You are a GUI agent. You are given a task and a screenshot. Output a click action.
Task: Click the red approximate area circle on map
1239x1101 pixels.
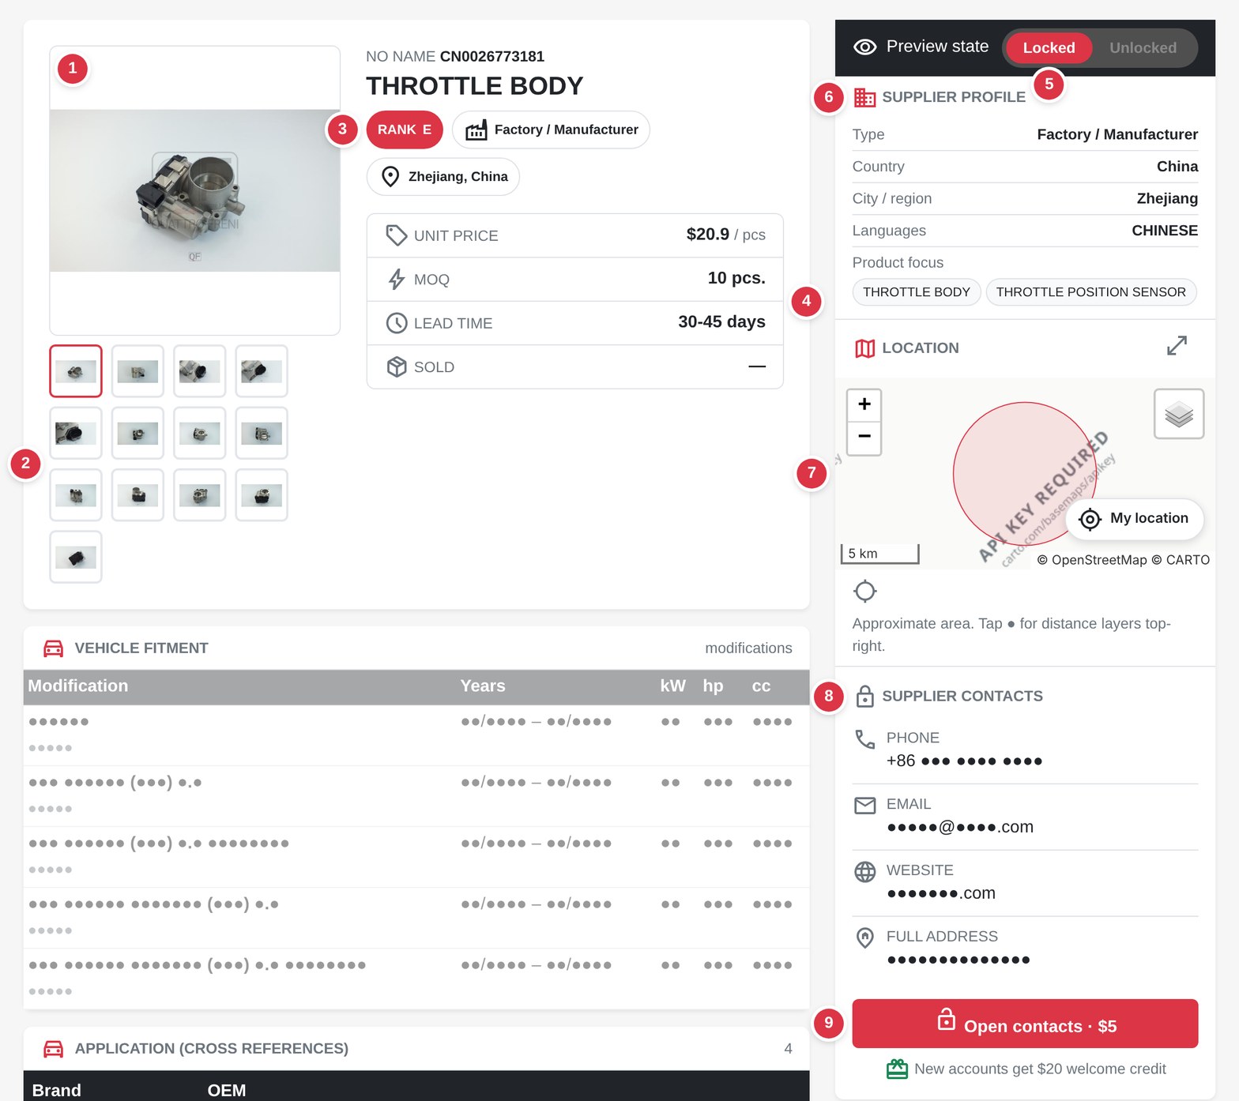point(1025,474)
